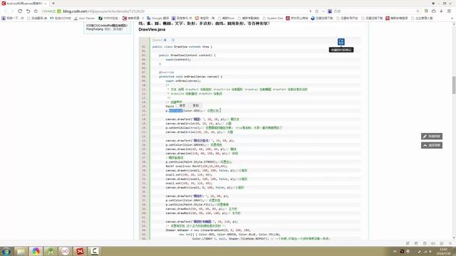The width and height of the screenshot is (456, 256).
Task: Click the blue code tool icon above the tooltip
Action: pyautogui.click(x=341, y=42)
